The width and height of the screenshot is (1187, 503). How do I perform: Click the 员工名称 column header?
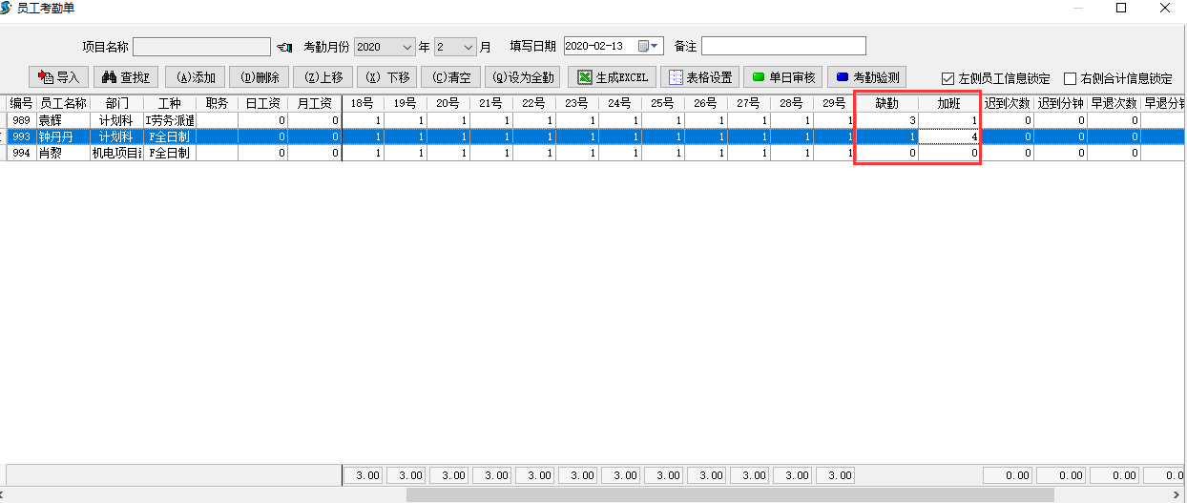63,103
